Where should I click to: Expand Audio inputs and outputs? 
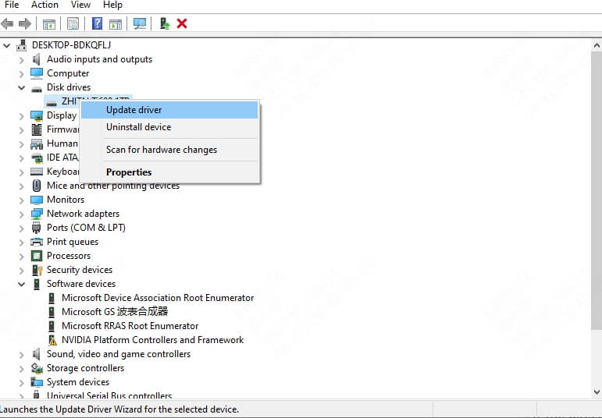click(22, 60)
